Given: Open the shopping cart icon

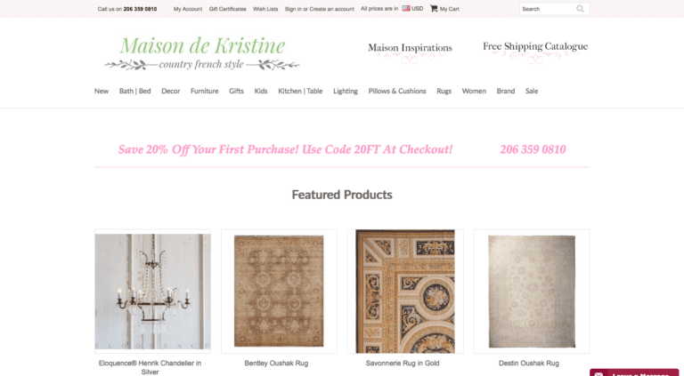Looking at the screenshot, I should coord(434,8).
